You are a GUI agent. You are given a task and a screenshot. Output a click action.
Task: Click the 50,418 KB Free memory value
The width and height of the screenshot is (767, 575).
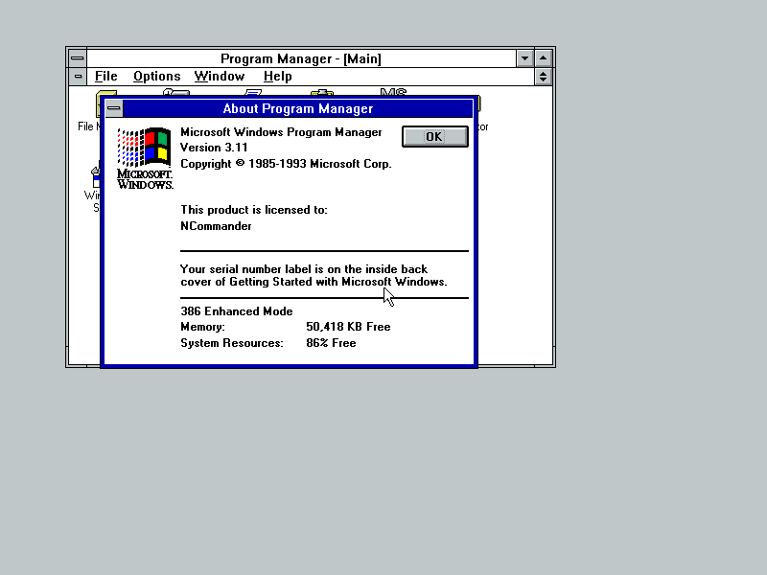tap(348, 327)
